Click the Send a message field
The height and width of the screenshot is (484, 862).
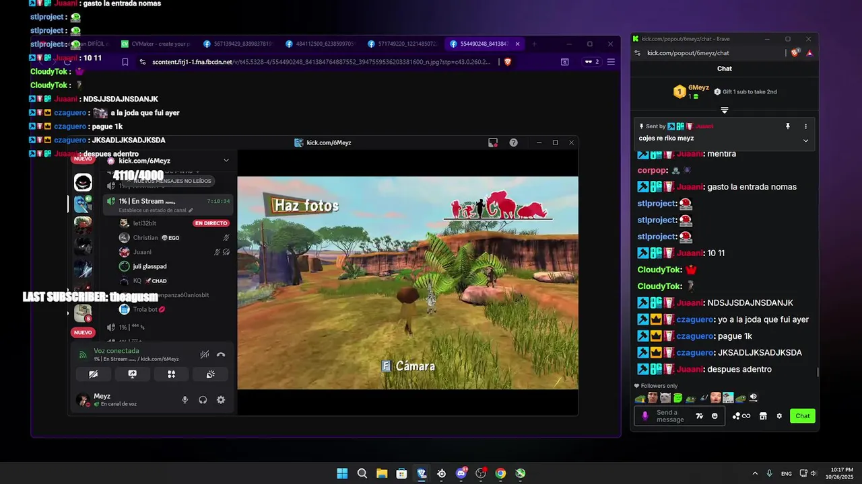tap(679, 416)
